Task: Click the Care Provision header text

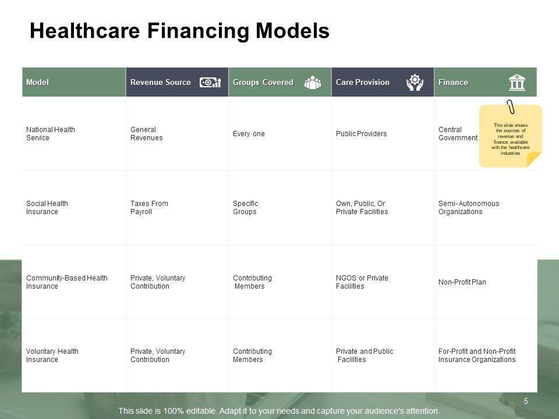Action: (x=362, y=83)
